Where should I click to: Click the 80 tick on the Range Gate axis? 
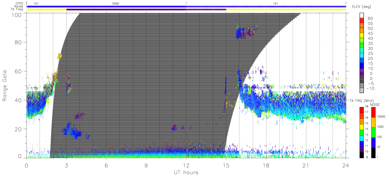tap(18, 42)
